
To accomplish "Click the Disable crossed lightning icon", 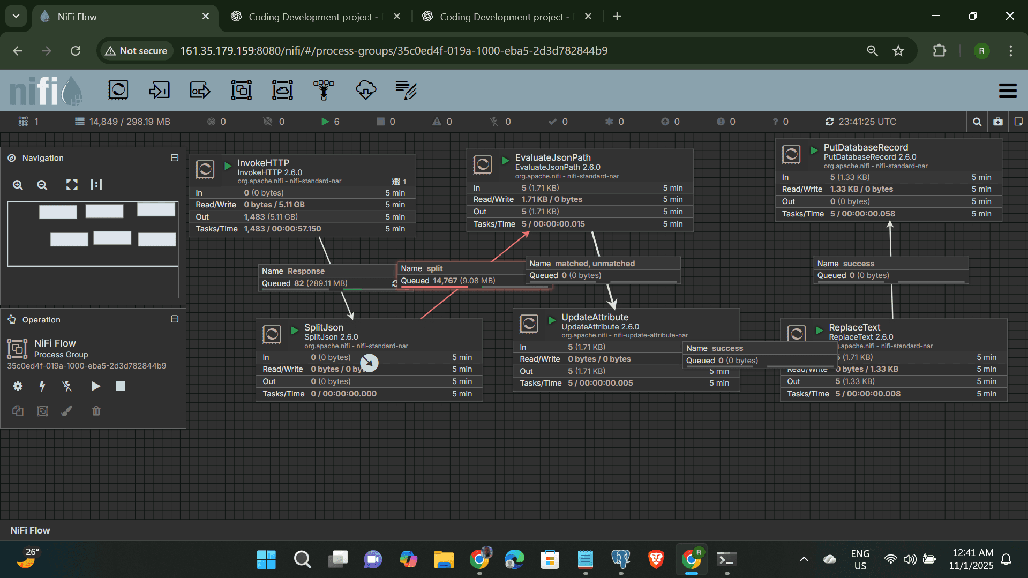I will pyautogui.click(x=67, y=386).
